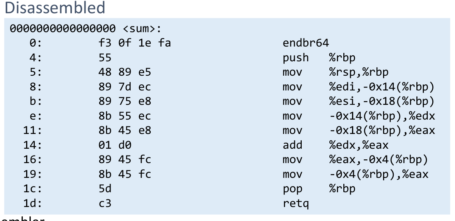The height and width of the screenshot is (221, 455).
Task: Click the offset label b:
Action: click(x=35, y=101)
